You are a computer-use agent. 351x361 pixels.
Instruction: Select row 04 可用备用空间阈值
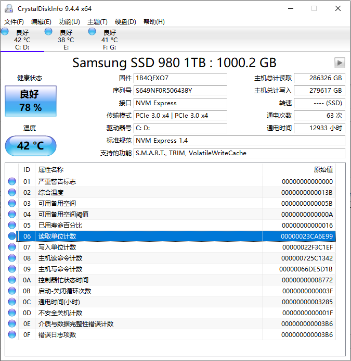(170, 214)
